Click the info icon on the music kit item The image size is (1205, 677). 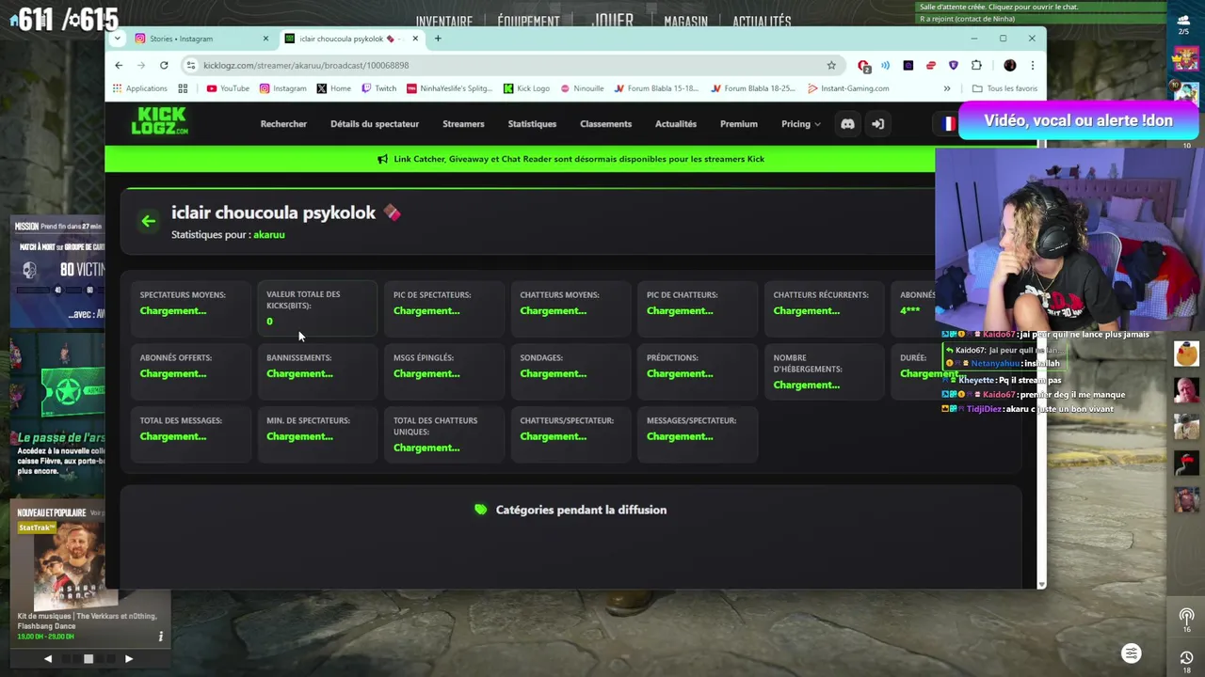(161, 637)
